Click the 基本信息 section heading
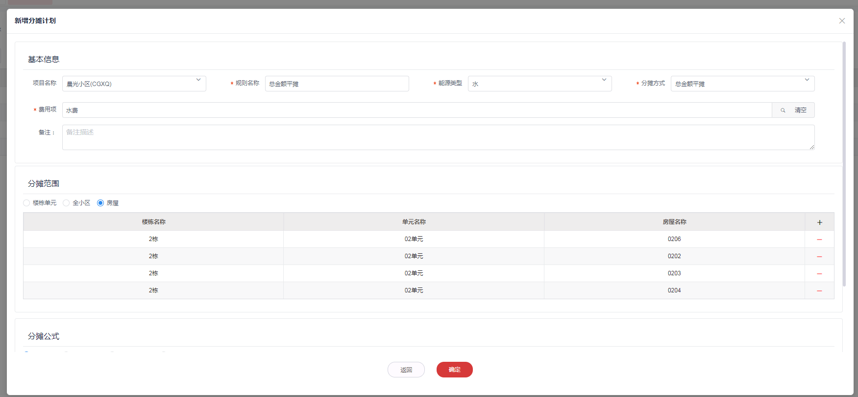This screenshot has width=858, height=397. click(44, 59)
